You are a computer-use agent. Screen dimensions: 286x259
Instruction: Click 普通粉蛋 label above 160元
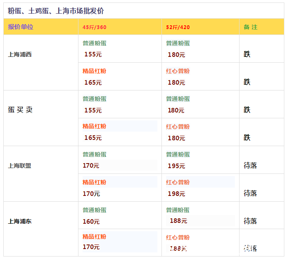click(x=95, y=210)
